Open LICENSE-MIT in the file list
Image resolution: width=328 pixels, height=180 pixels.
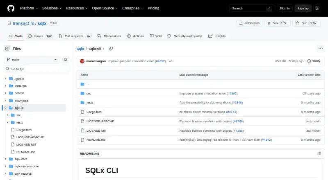96,131
